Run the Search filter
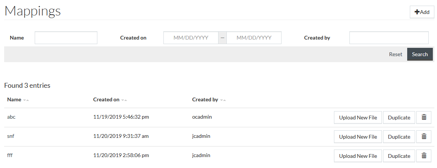 420,54
